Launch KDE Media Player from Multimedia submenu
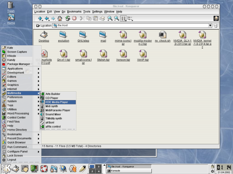This screenshot has height=174, width=233. click(58, 102)
